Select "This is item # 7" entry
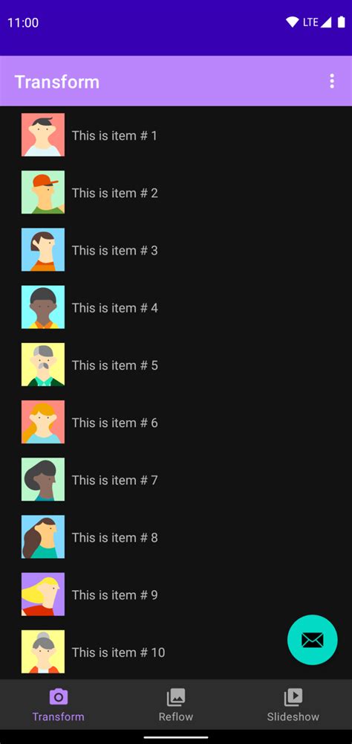 176,479
